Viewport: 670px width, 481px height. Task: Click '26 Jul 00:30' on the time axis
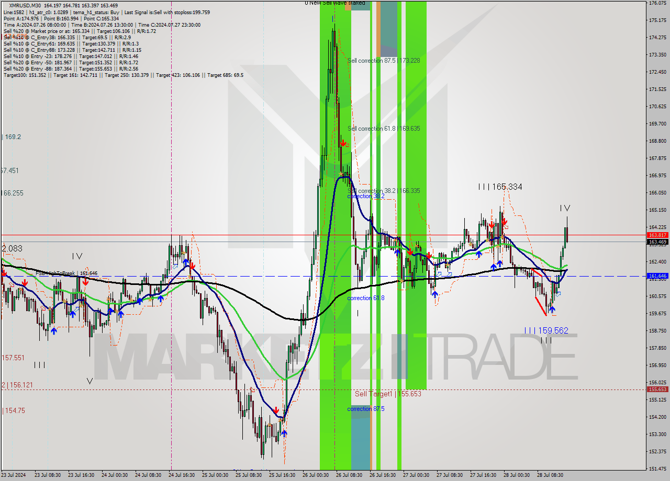tap(316, 475)
